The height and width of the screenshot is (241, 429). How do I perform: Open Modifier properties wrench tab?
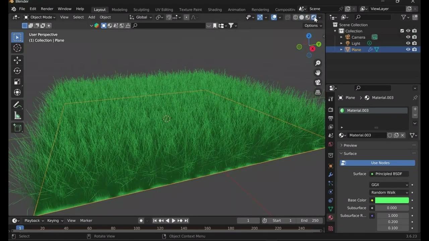pyautogui.click(x=331, y=175)
